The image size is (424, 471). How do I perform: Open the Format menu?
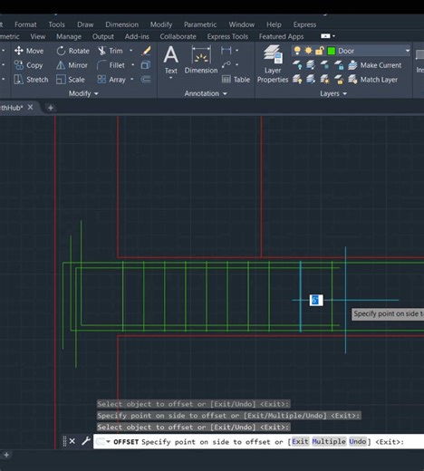25,24
